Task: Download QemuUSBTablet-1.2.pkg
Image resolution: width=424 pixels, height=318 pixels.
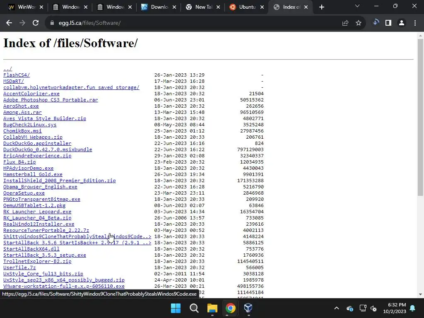Action: (34, 205)
